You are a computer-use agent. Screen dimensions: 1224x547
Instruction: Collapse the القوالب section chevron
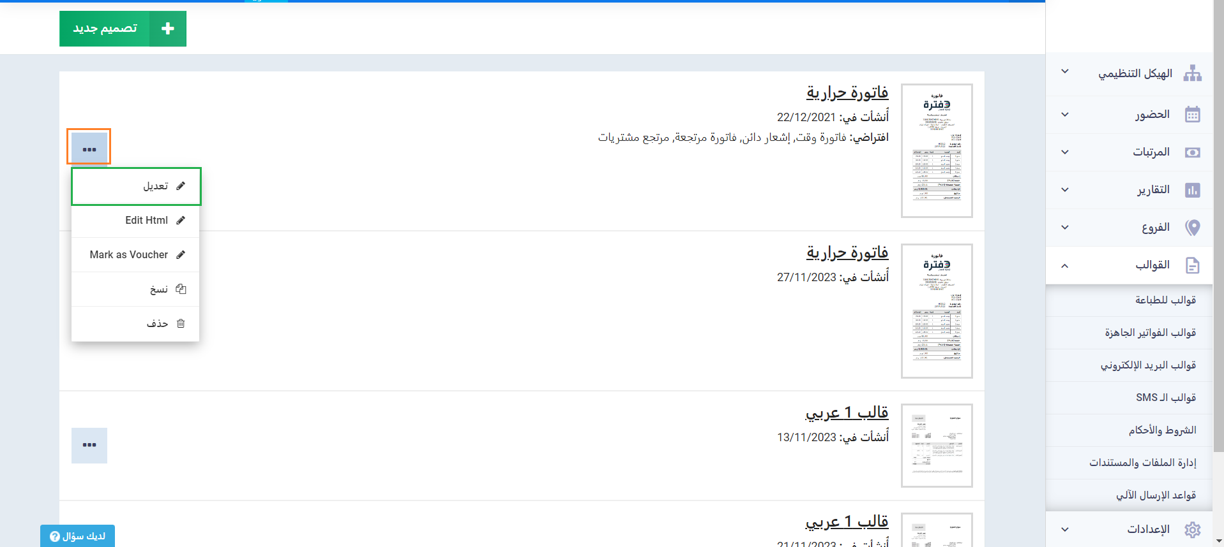[1065, 265]
